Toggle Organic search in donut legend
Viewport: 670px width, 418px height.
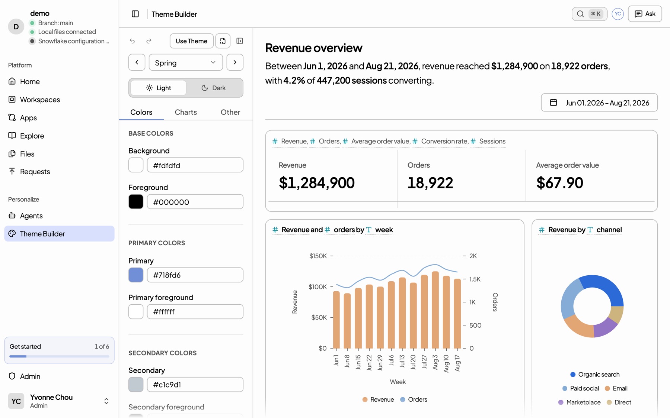[595, 375]
